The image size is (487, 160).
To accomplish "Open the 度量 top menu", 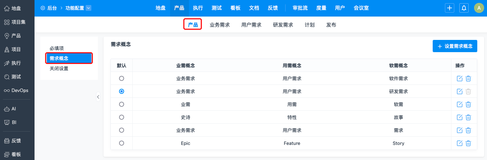I will (321, 8).
